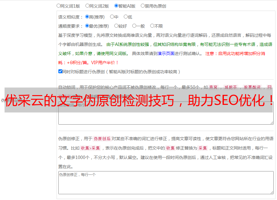Select the 同义词1版 radio option
The image size is (277, 200).
(58, 6)
